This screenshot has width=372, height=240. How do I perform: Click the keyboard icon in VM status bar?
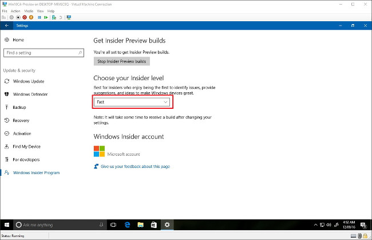[x=354, y=236]
